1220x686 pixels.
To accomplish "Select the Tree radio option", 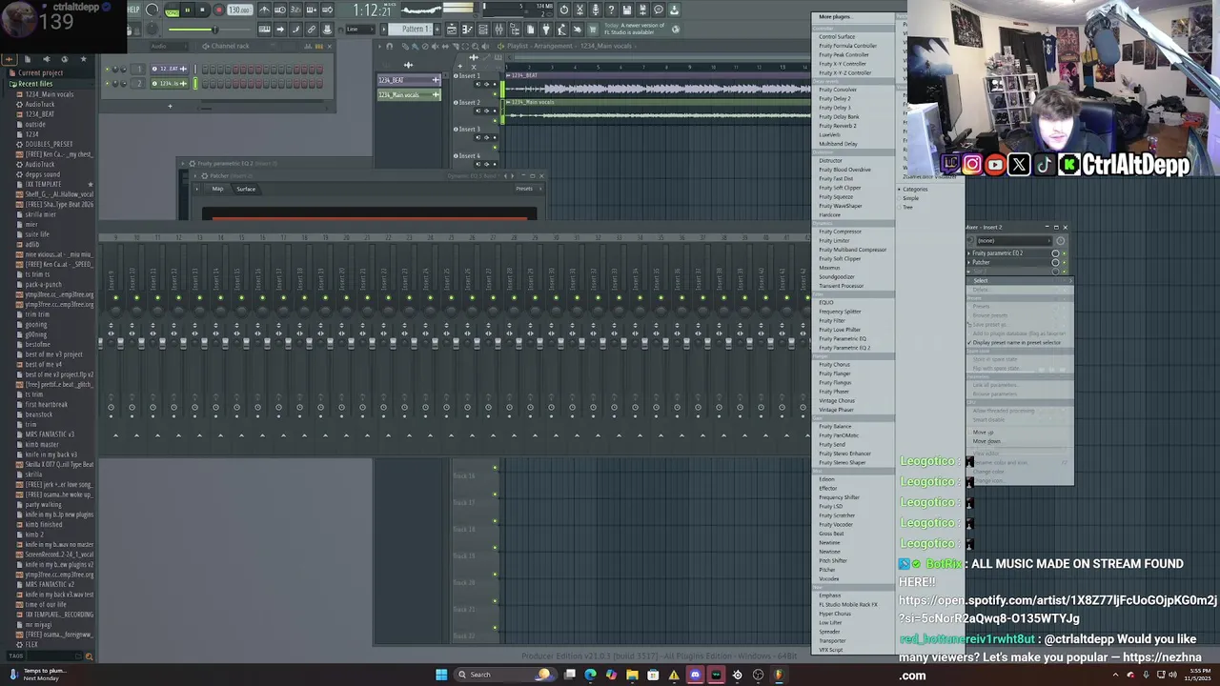I will (x=905, y=207).
